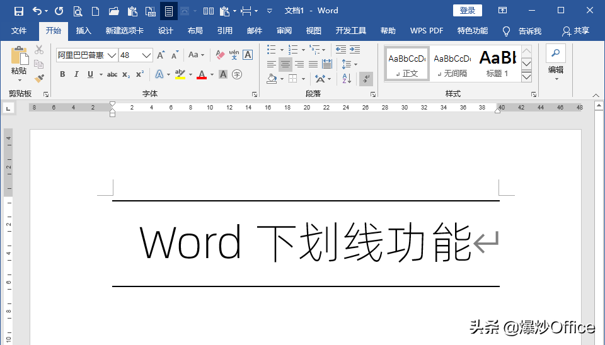Click the Tell Me lightbulb icon
The image size is (605, 345).
pyautogui.click(x=506, y=31)
